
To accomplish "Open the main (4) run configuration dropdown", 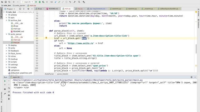I will 27,2.
